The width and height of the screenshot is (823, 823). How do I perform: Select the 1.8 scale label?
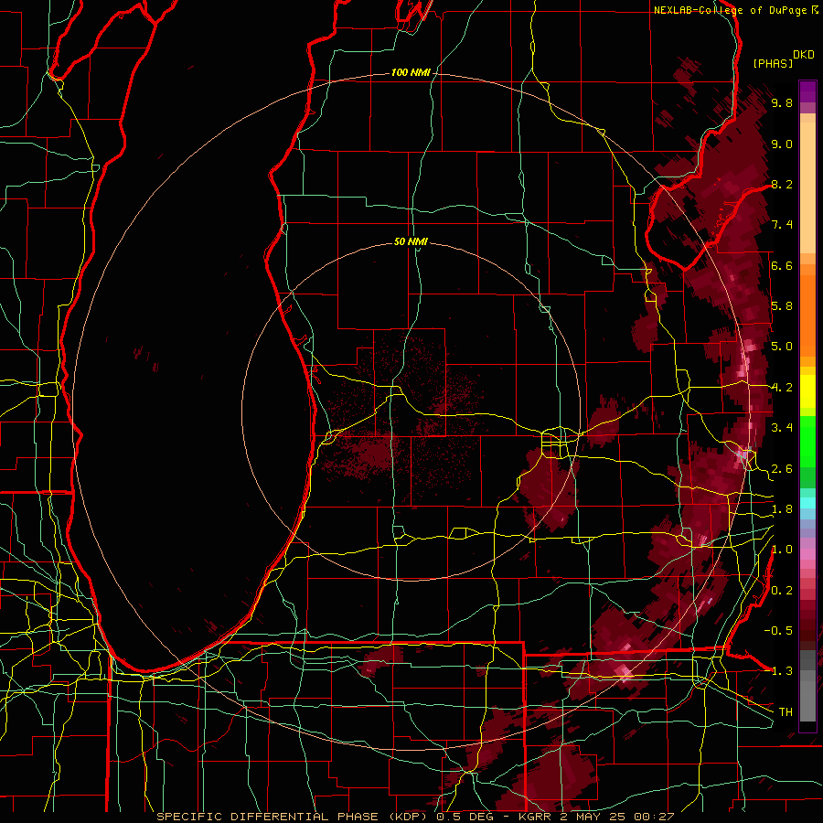782,509
